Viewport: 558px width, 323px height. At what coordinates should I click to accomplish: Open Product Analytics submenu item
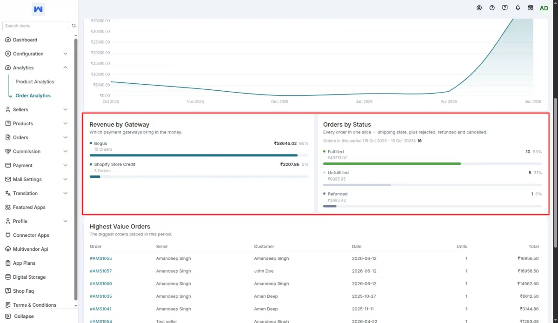(x=35, y=82)
